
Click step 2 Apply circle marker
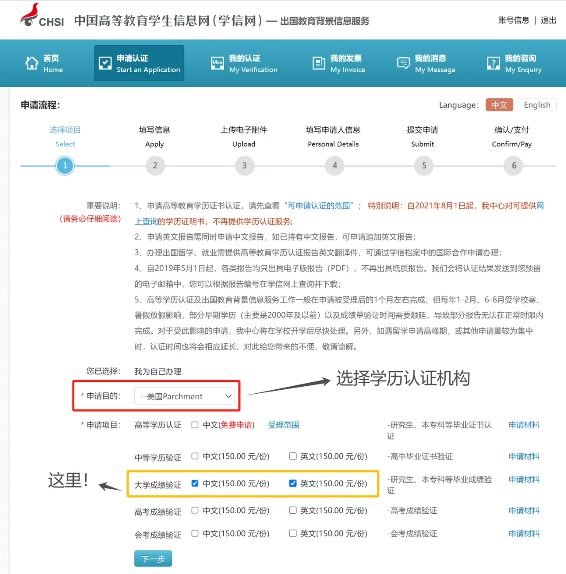pos(155,166)
